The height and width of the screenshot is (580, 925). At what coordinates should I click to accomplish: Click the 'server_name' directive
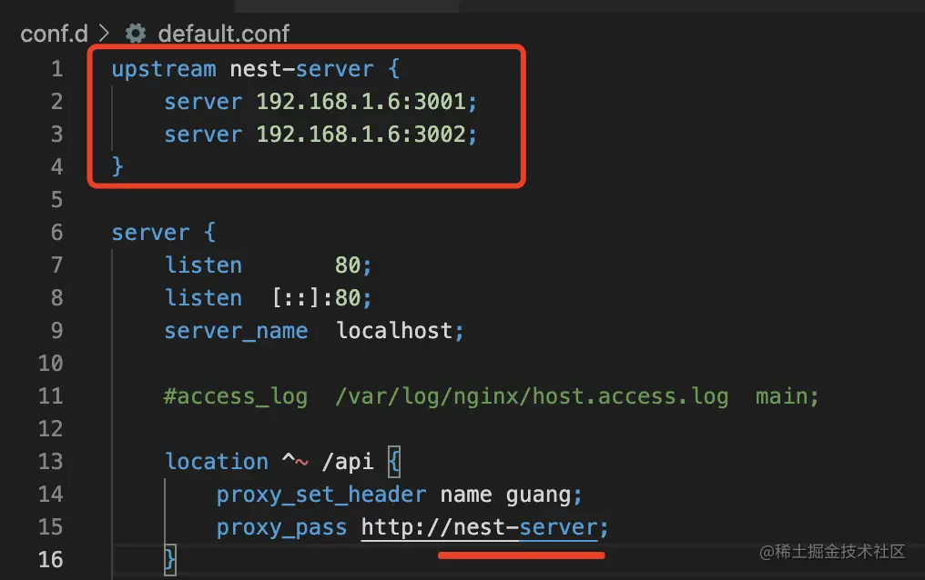point(236,331)
